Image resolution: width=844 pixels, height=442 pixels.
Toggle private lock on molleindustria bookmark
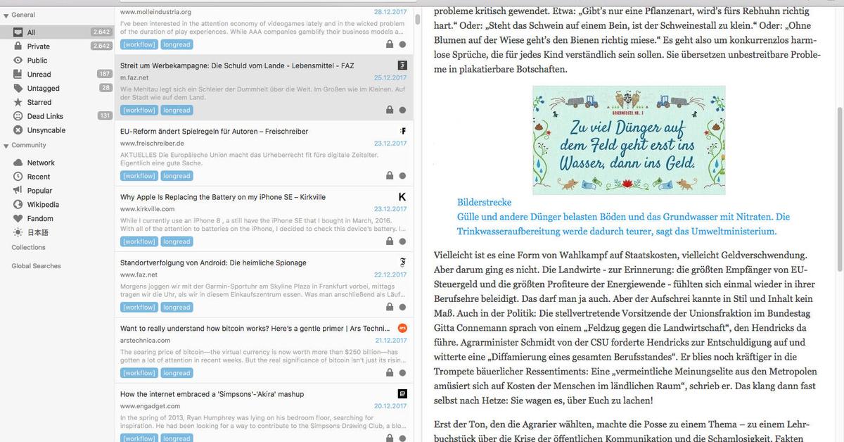[390, 44]
